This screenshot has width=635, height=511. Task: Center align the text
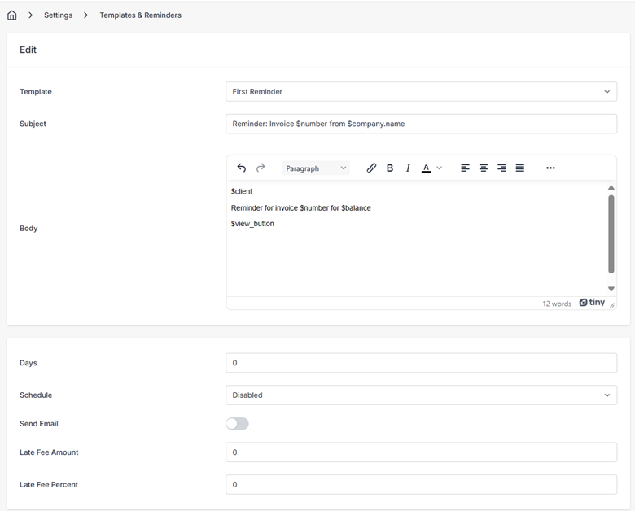pos(483,168)
